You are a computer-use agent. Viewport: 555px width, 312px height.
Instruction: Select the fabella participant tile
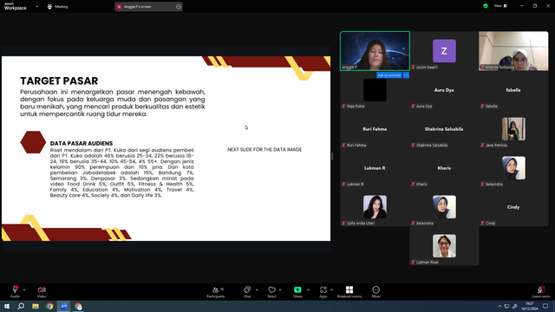point(513,90)
